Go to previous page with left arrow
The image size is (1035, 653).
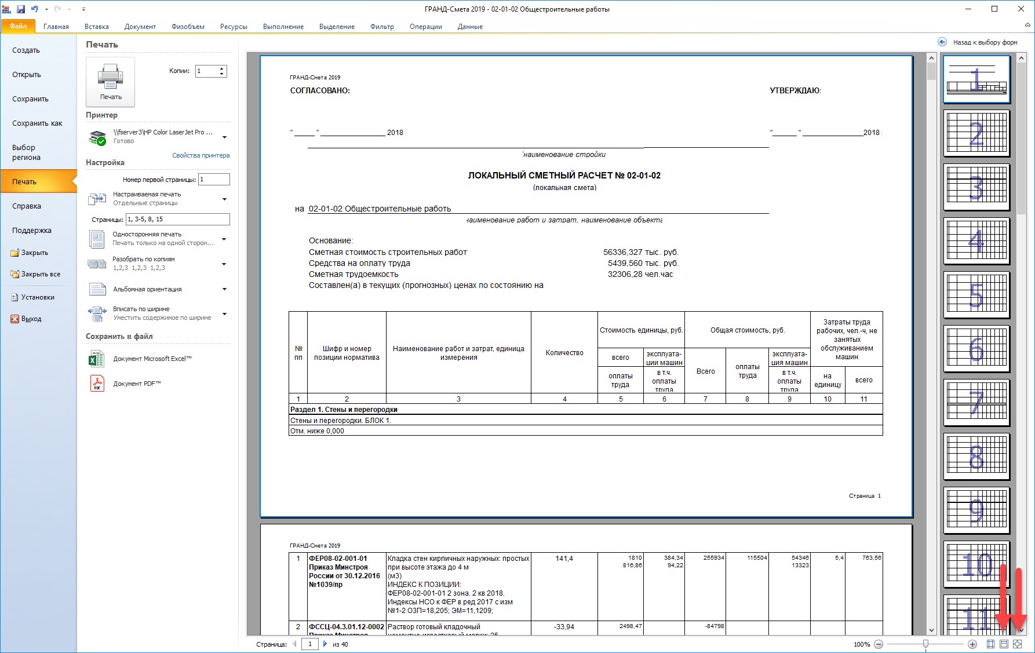click(294, 644)
